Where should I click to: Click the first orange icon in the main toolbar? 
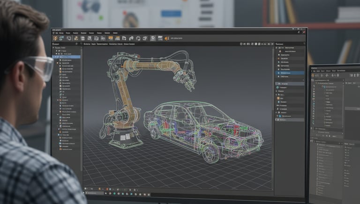click(55, 38)
